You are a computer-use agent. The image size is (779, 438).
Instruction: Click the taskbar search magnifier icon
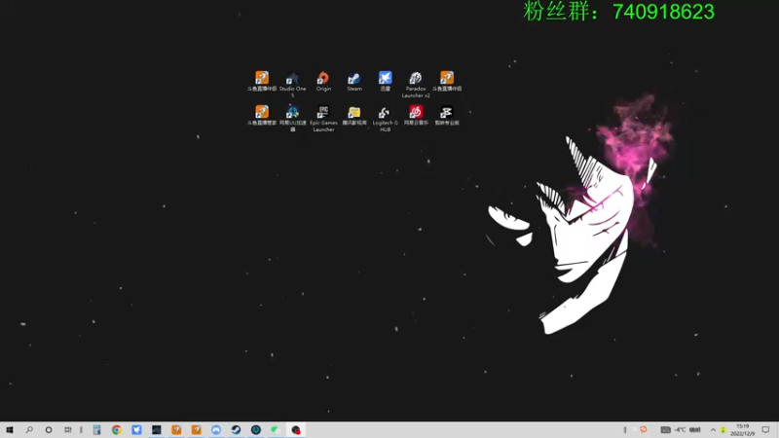click(x=29, y=430)
